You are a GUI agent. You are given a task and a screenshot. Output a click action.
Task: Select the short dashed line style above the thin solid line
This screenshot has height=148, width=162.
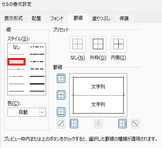coord(16,84)
